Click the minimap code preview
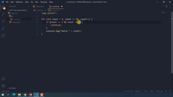The width and height of the screenshot is (173, 97). coord(164,12)
